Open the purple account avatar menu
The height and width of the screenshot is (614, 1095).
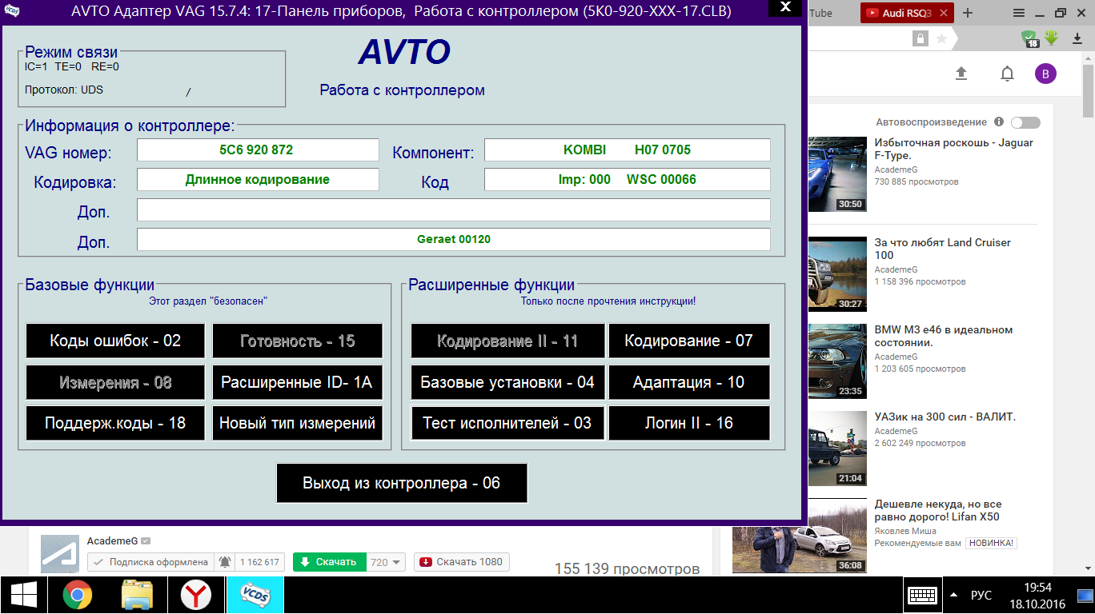point(1045,74)
